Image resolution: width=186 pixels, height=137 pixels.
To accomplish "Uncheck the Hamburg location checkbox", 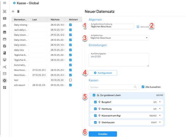I will pyautogui.click(x=95, y=109).
